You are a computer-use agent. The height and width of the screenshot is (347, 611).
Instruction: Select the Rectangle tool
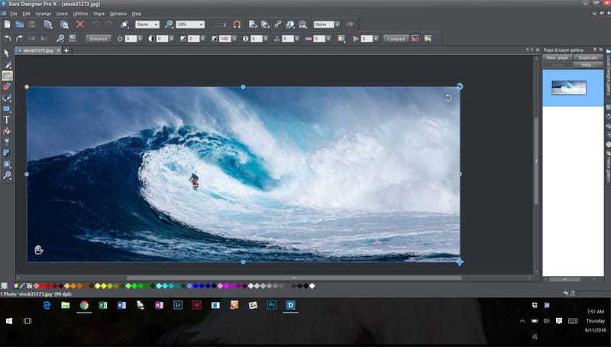pyautogui.click(x=7, y=109)
